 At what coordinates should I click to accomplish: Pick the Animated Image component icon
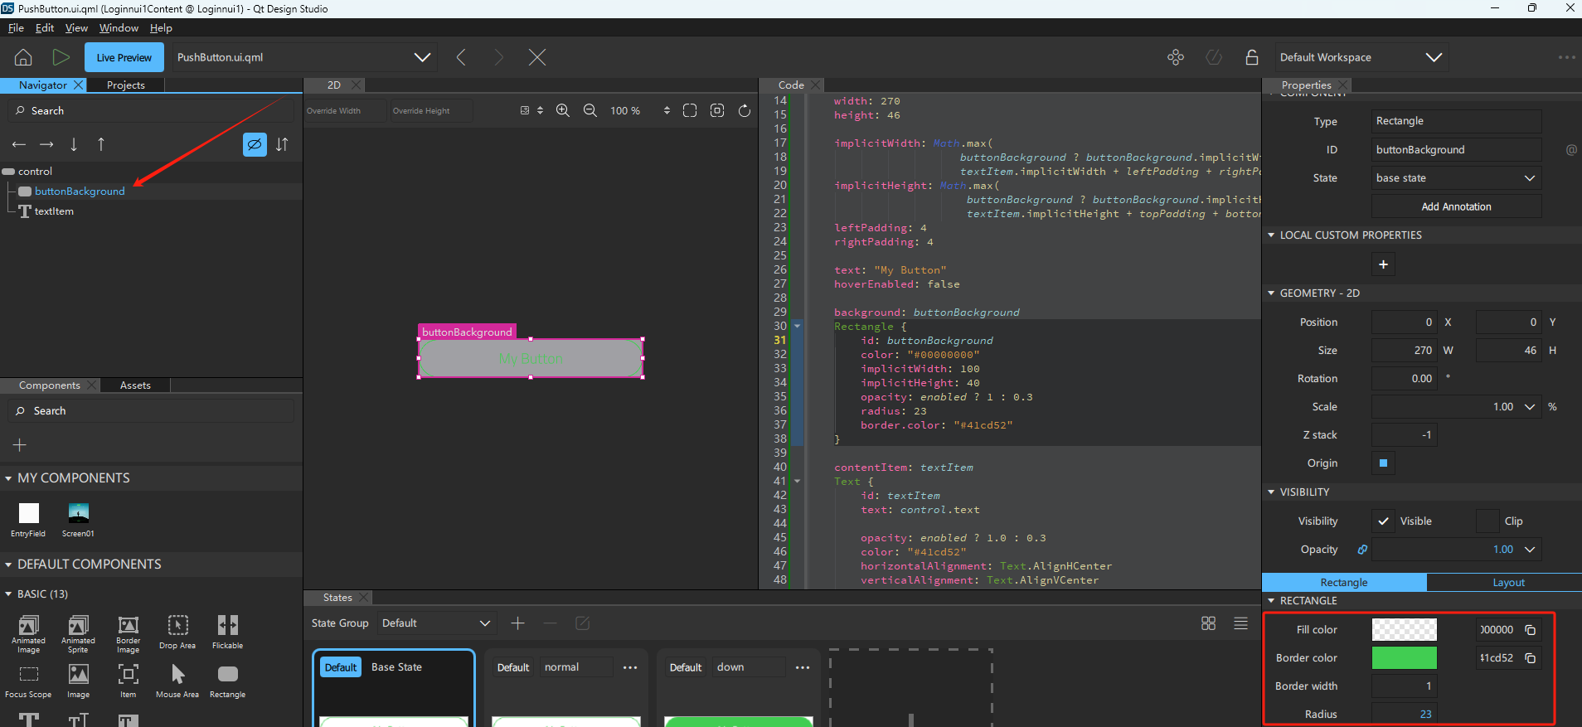pos(28,634)
